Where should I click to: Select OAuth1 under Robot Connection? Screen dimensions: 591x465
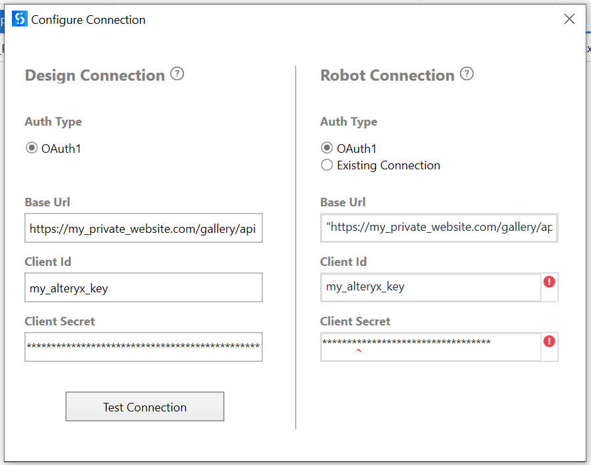(326, 148)
